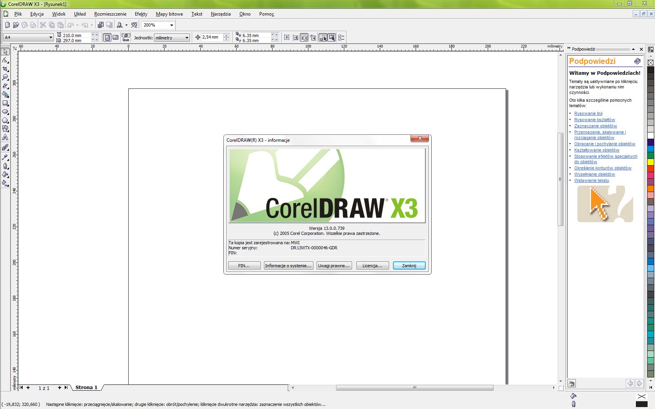Viewport: 655px width, 409px height.
Task: Select the Basic Shapes tool
Action: [5, 129]
